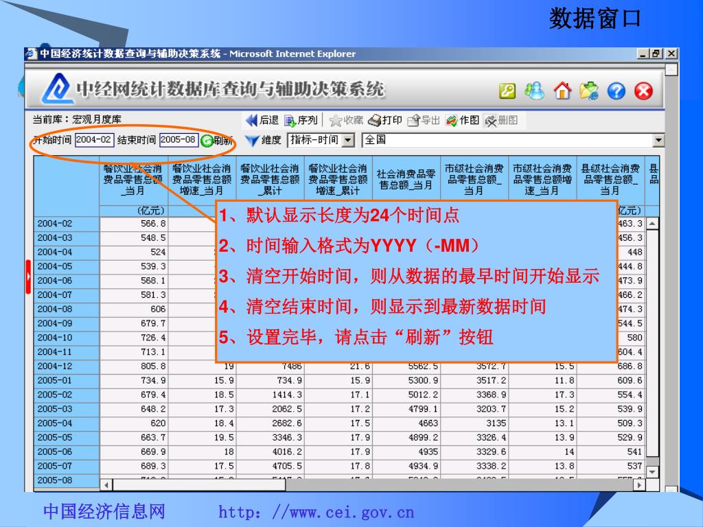The width and height of the screenshot is (703, 527).
Task: Click the 后退 back arrow button
Action: pyautogui.click(x=262, y=120)
